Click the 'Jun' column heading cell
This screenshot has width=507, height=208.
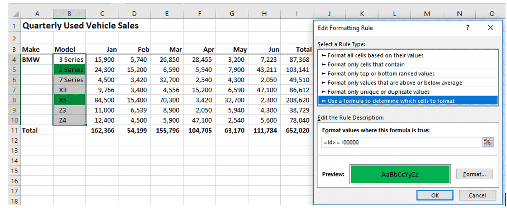(x=264, y=49)
